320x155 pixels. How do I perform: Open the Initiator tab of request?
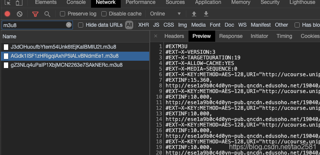click(259, 36)
